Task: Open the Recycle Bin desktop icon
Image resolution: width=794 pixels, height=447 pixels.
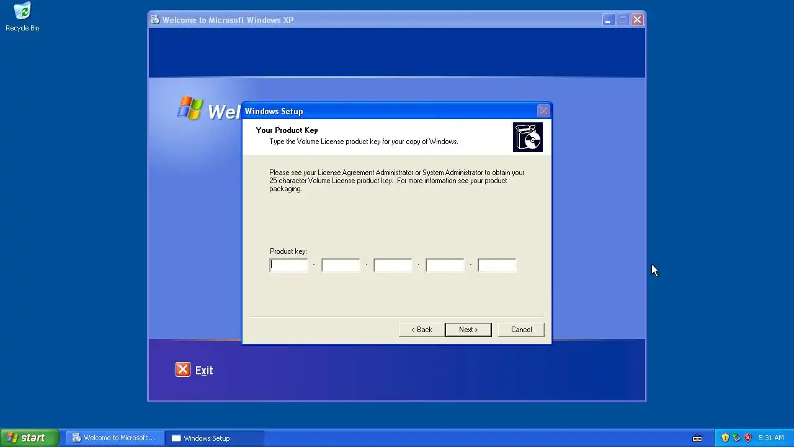Action: tap(22, 17)
